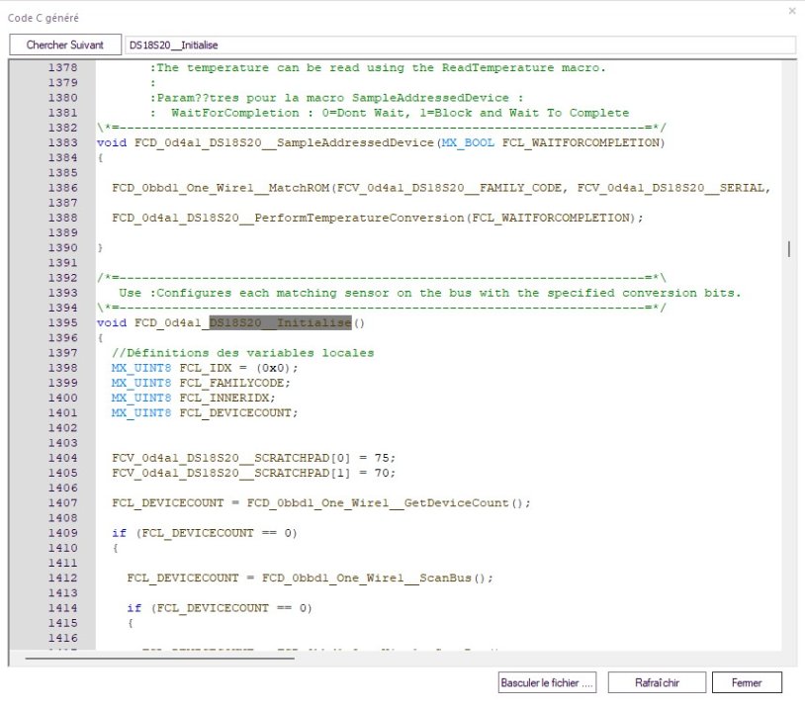Click the Définitions des variables locales comment
This screenshot has height=712, width=805.
(x=242, y=353)
